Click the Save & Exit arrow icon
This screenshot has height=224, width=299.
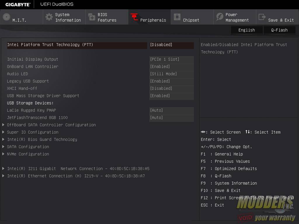[262, 17]
